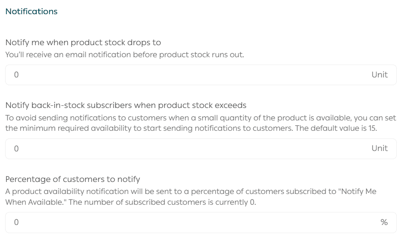Click the 0 value in back-in-stock threshold field

[16, 148]
